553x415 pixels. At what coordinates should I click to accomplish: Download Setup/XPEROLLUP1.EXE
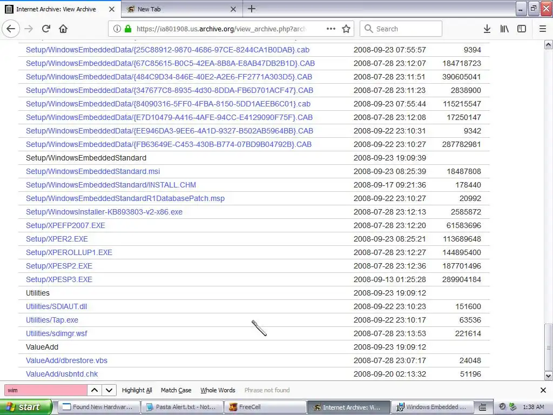coord(69,252)
